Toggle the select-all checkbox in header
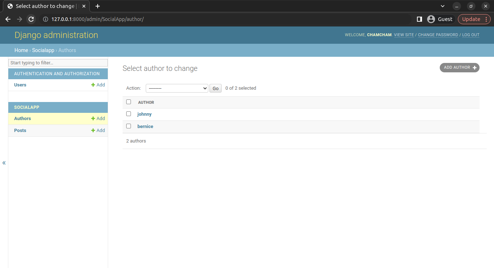The height and width of the screenshot is (268, 494). (x=128, y=102)
